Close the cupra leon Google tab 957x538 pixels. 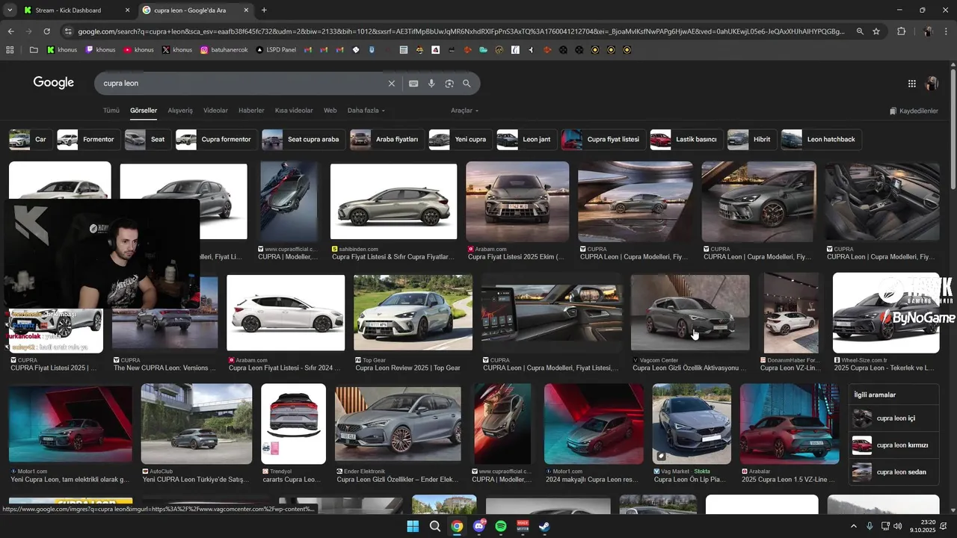point(246,10)
